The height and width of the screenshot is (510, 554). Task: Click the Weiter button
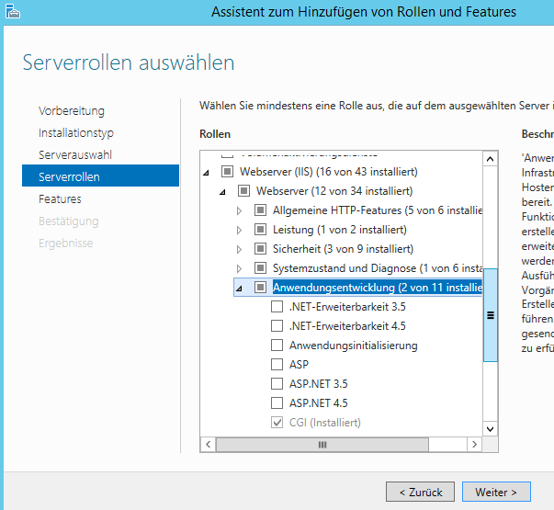pyautogui.click(x=496, y=492)
